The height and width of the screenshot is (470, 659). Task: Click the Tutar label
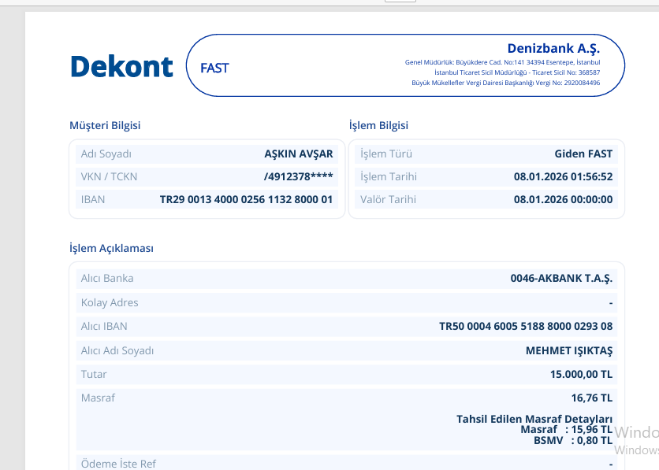94,374
